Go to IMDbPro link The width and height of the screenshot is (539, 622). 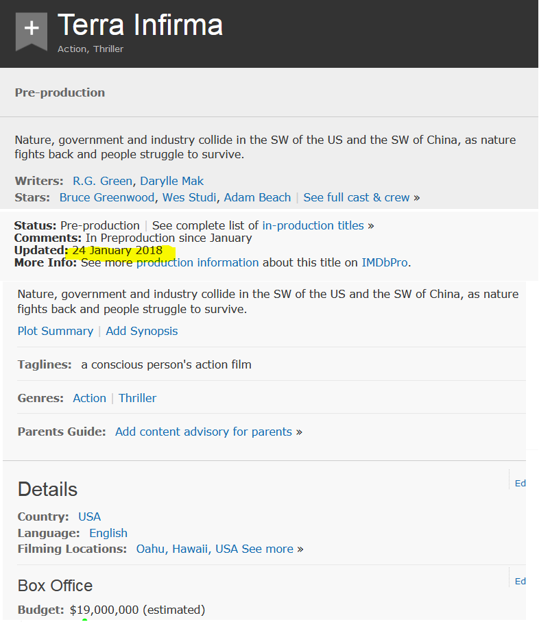[x=385, y=262]
